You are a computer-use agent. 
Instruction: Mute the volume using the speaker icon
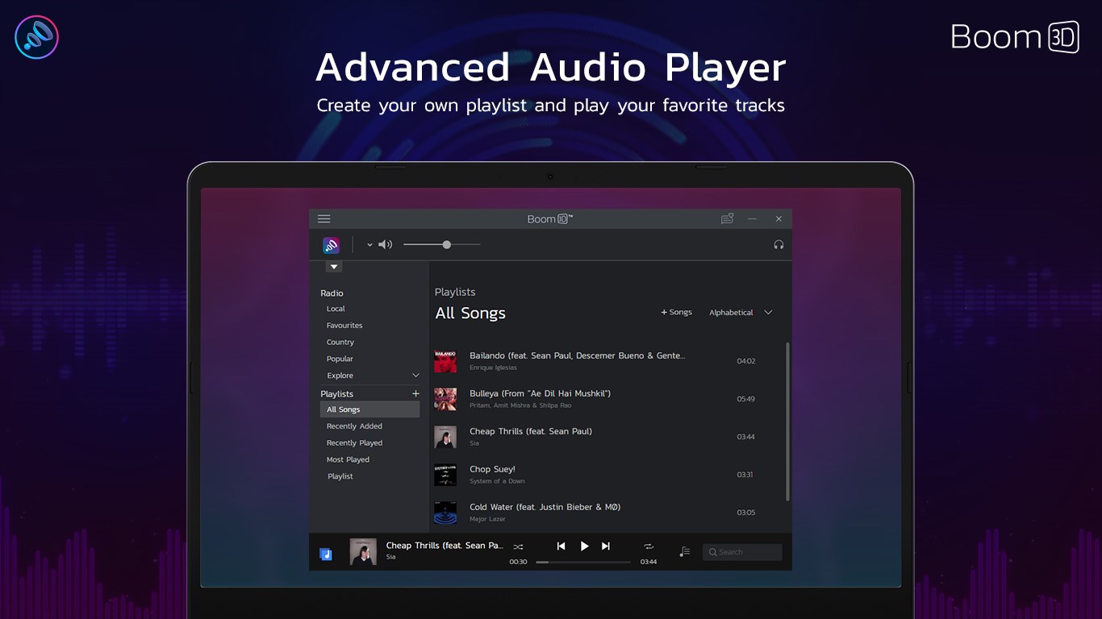386,244
